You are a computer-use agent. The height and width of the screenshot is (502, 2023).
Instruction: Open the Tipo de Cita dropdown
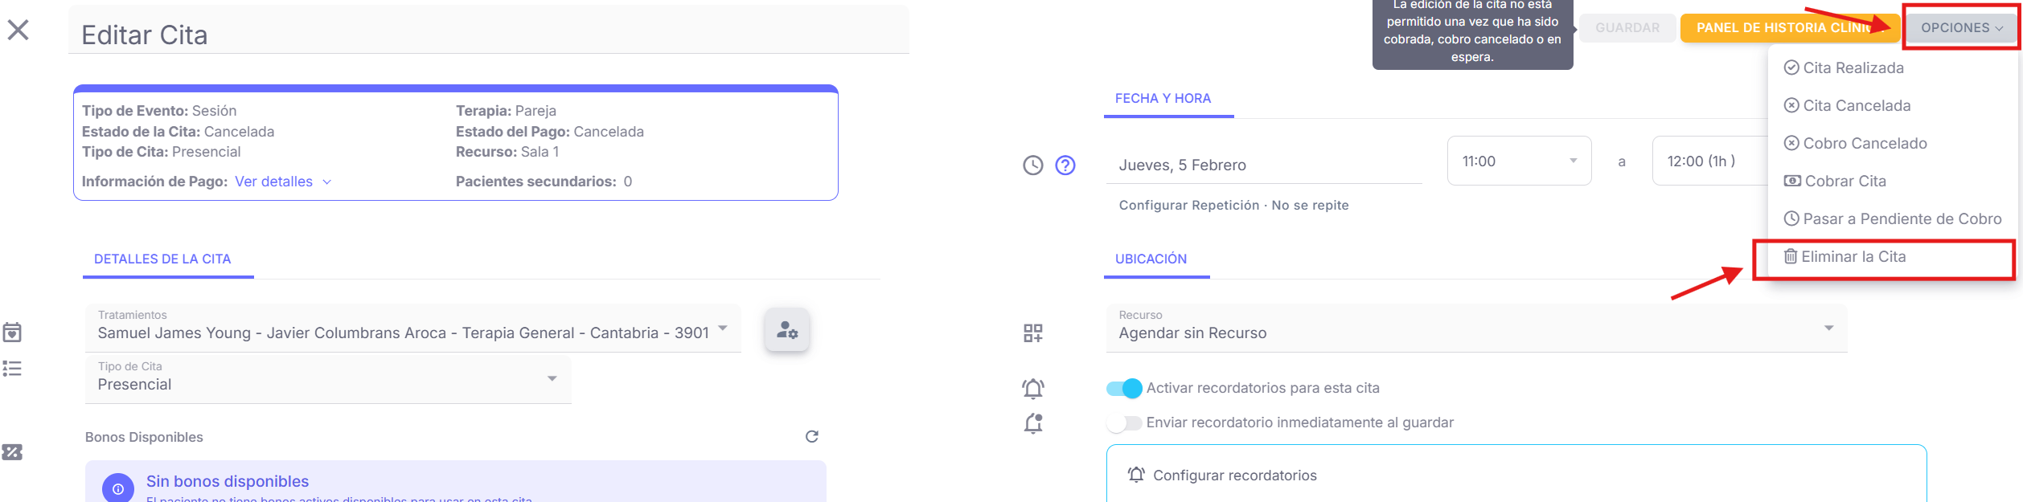(x=552, y=378)
